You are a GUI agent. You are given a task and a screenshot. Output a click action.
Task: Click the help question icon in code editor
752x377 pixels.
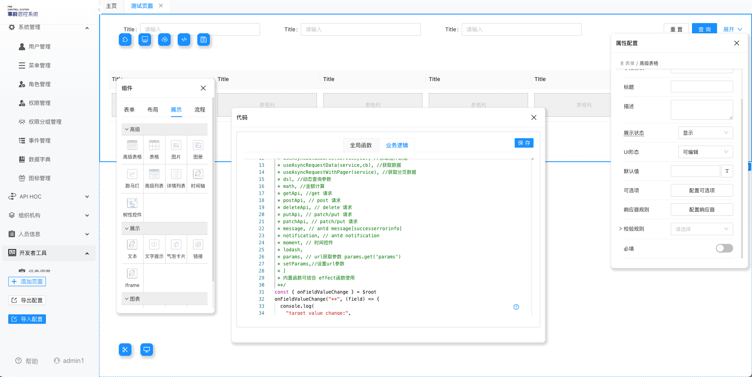coord(516,307)
